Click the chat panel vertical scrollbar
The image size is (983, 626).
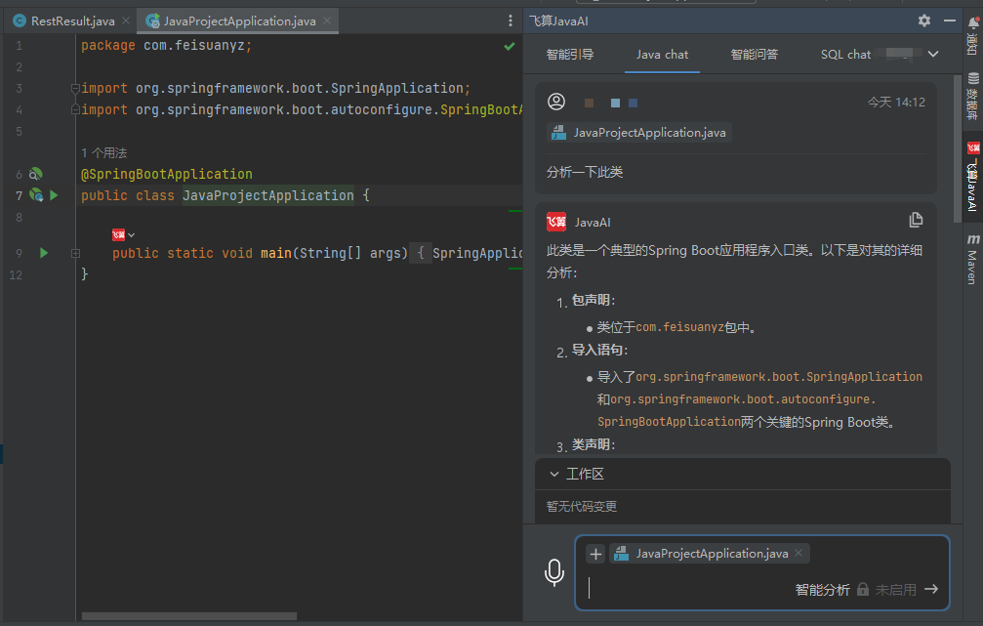click(957, 149)
